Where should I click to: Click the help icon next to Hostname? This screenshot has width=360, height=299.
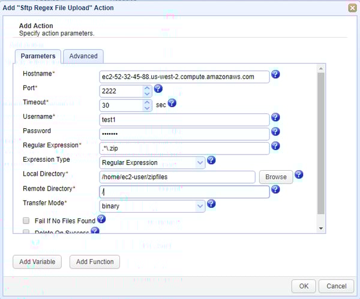[x=275, y=75]
